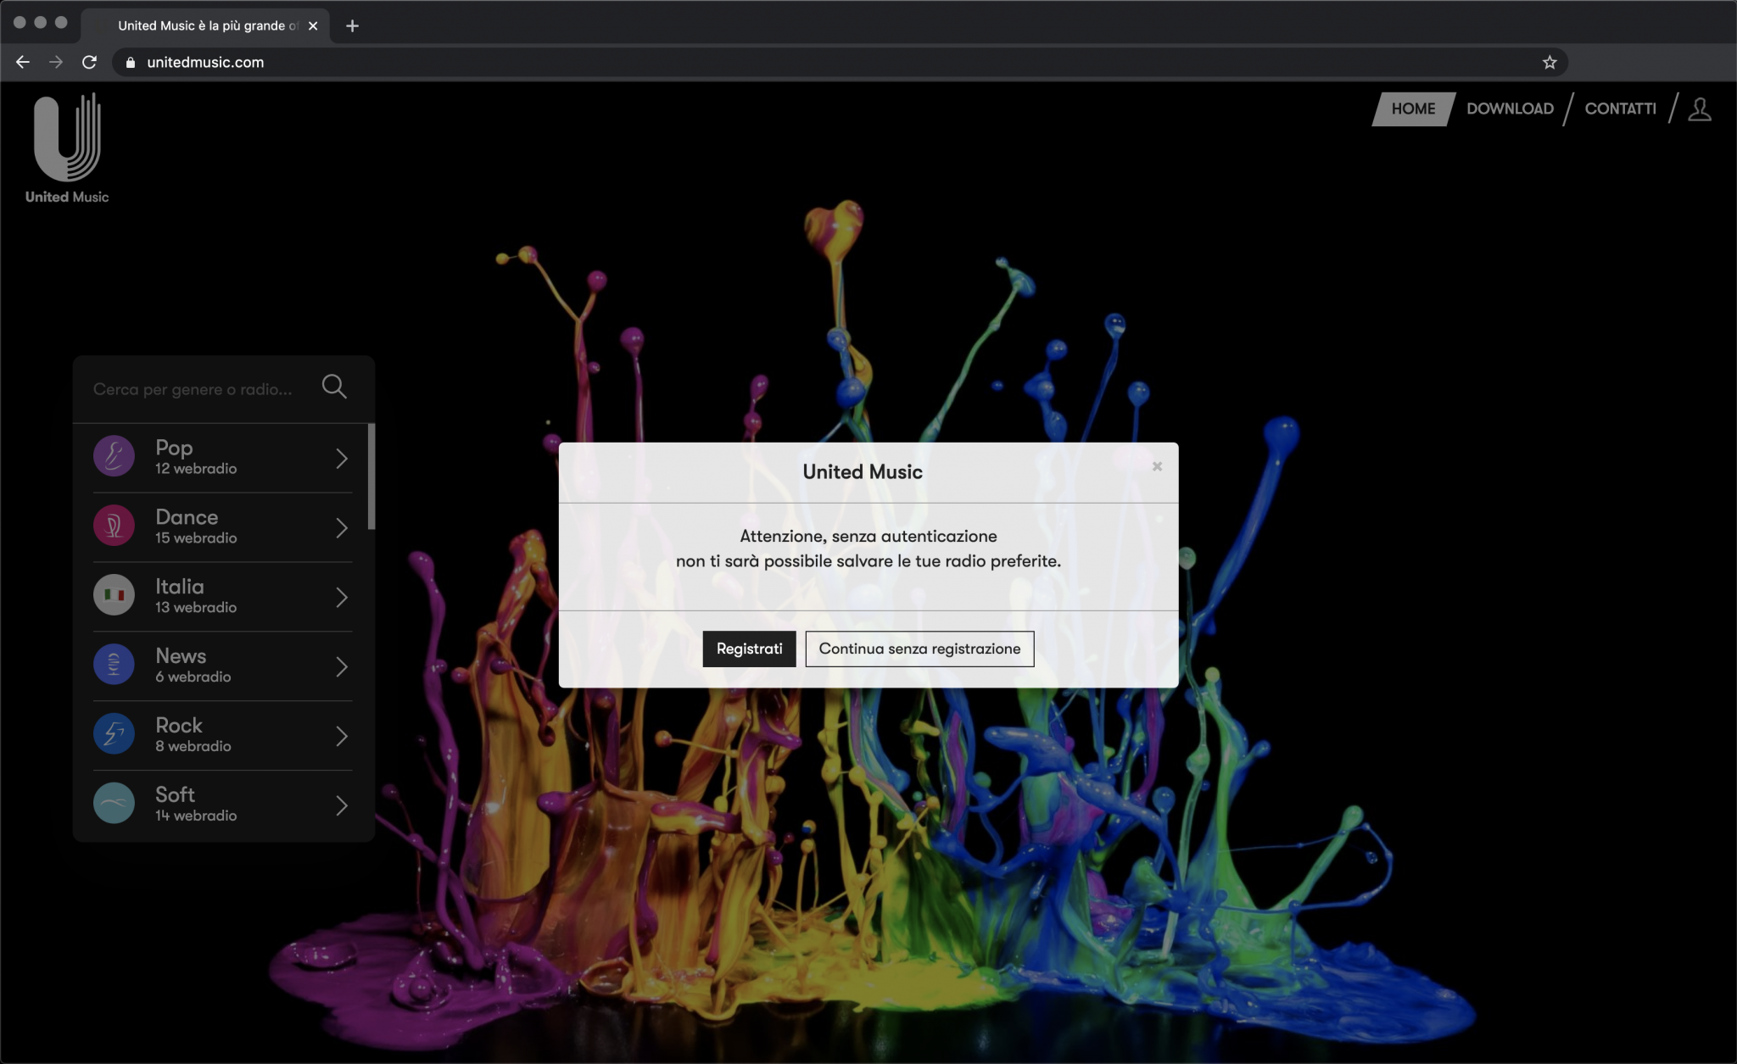
Task: Click the News microphone icon
Action: coord(114,666)
